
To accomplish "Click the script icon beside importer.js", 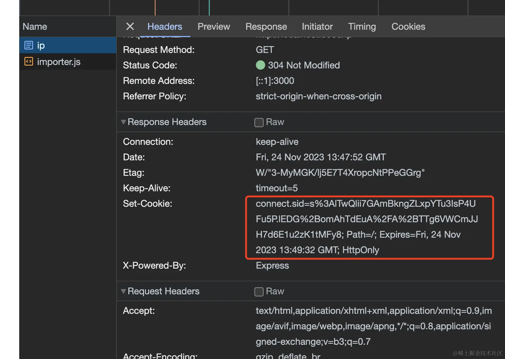I will pos(29,62).
